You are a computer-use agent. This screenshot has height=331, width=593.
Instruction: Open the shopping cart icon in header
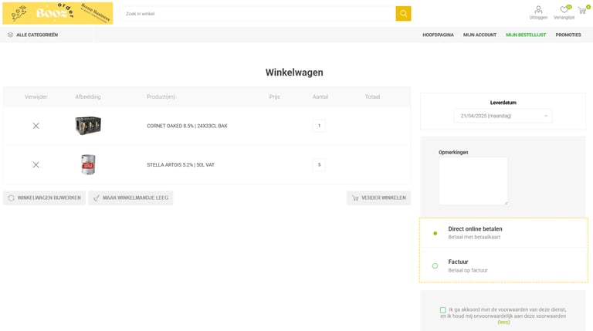tap(584, 10)
